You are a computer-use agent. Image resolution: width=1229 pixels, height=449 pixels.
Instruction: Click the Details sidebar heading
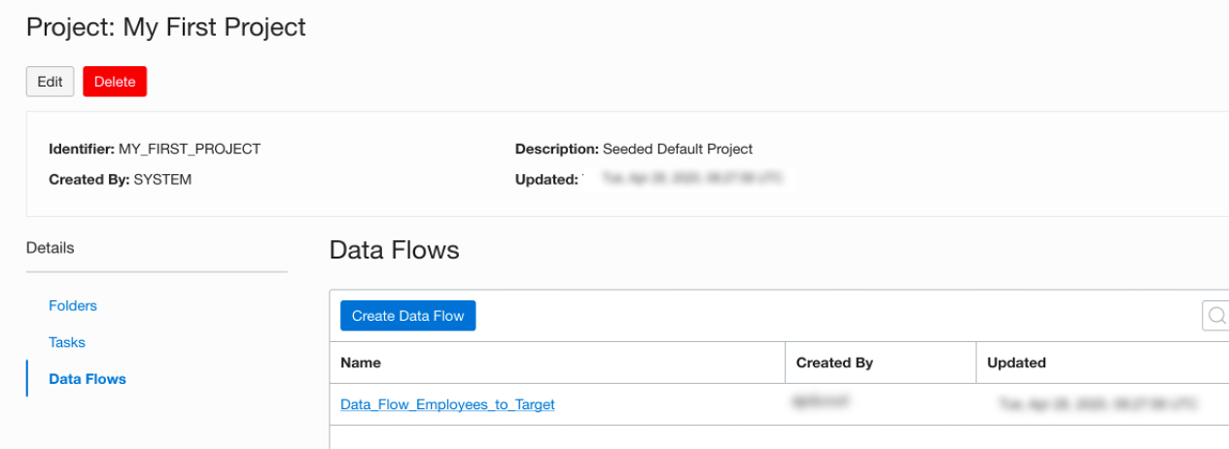[x=50, y=248]
